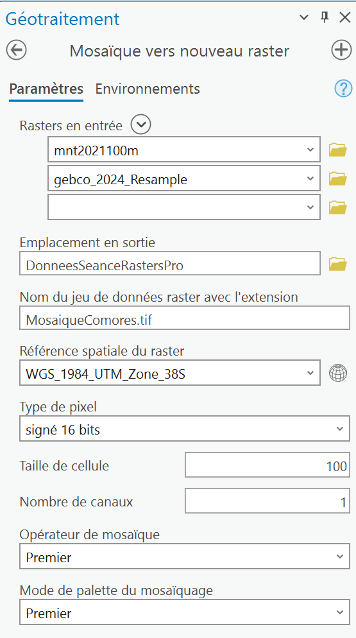Browse folder for mnt2021100m raster input
356x638 pixels.
tap(337, 150)
